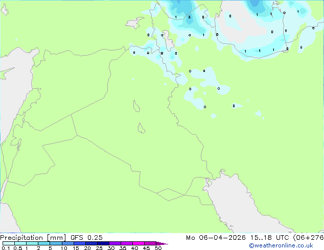Click the '[mm]' unit label
The width and height of the screenshot is (324, 250).
tap(56, 238)
